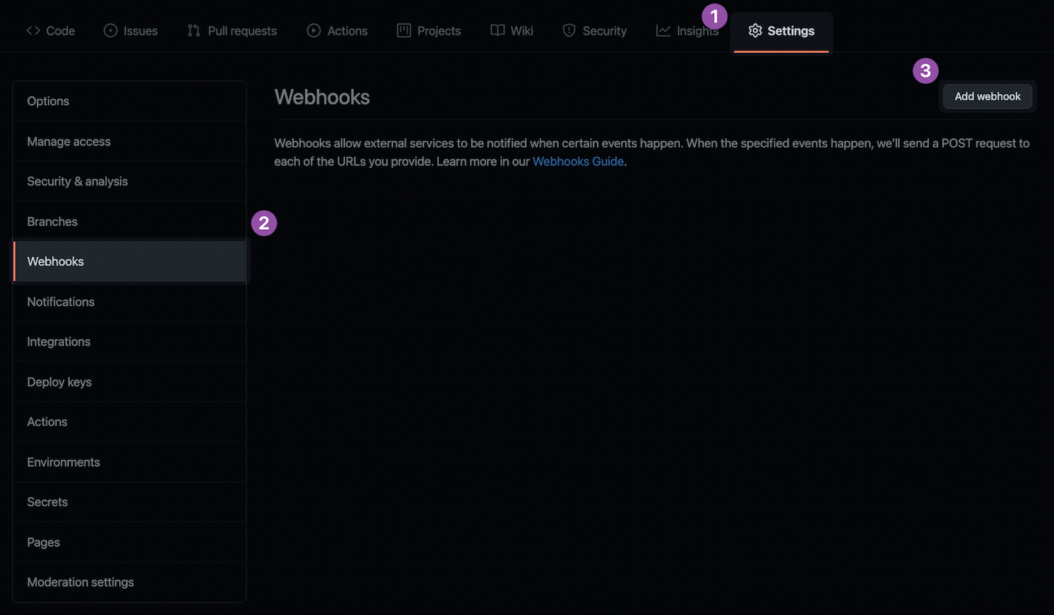The width and height of the screenshot is (1054, 615).
Task: Open the Code tab
Action: pos(51,31)
